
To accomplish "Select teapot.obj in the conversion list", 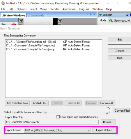I will click(x=30, y=45).
